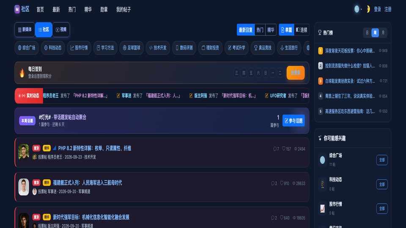Viewport: 406px width, 228px height.
Task: Select the 综合广场 category chip
Action: point(27,48)
